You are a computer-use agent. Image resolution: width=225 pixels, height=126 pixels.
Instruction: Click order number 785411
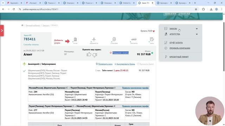pyautogui.click(x=30, y=39)
